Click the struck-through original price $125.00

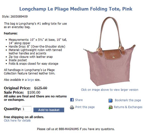[41, 88]
